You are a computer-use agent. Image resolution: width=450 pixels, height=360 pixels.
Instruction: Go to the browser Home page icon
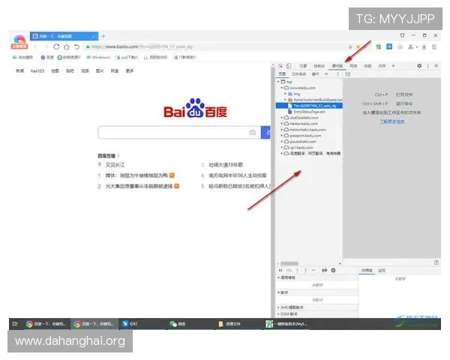point(66,46)
